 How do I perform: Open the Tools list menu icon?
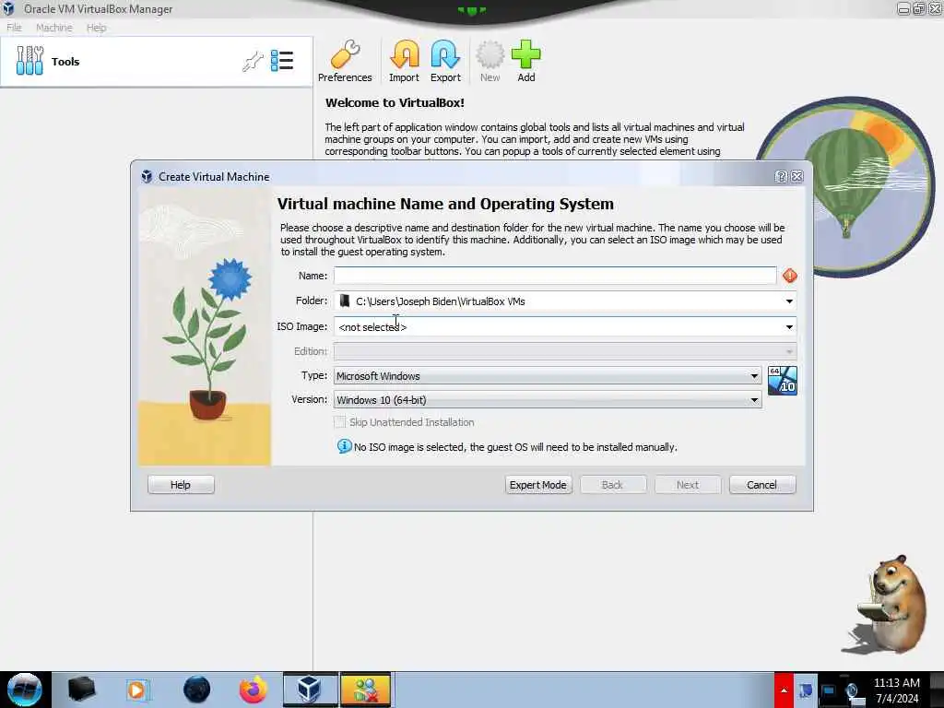pos(282,61)
